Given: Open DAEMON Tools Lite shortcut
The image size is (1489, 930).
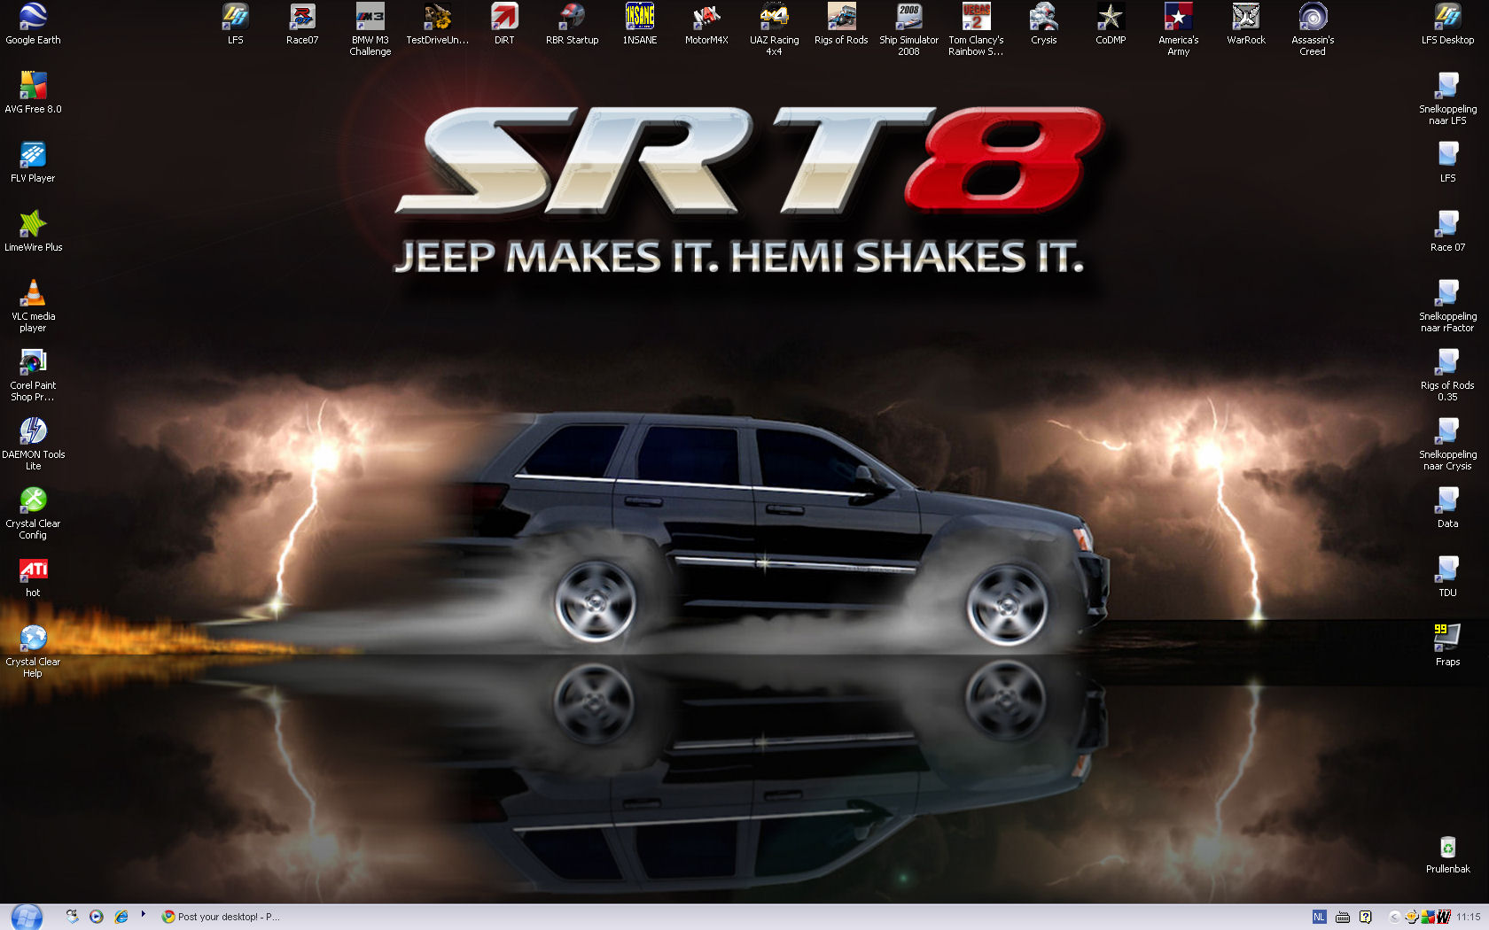Looking at the screenshot, I should [x=33, y=445].
